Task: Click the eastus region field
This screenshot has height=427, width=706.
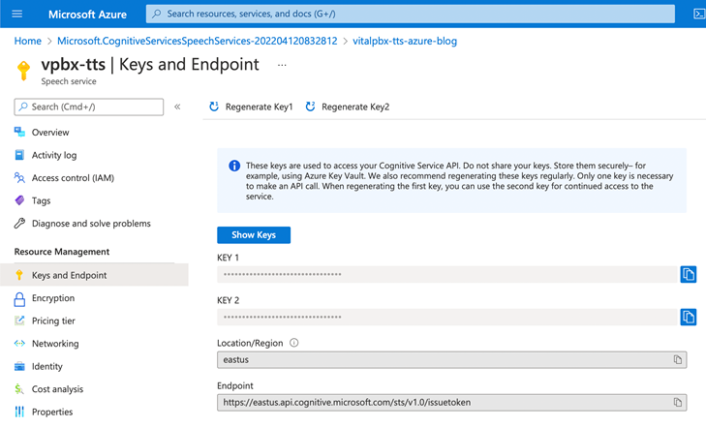Action: [x=451, y=359]
